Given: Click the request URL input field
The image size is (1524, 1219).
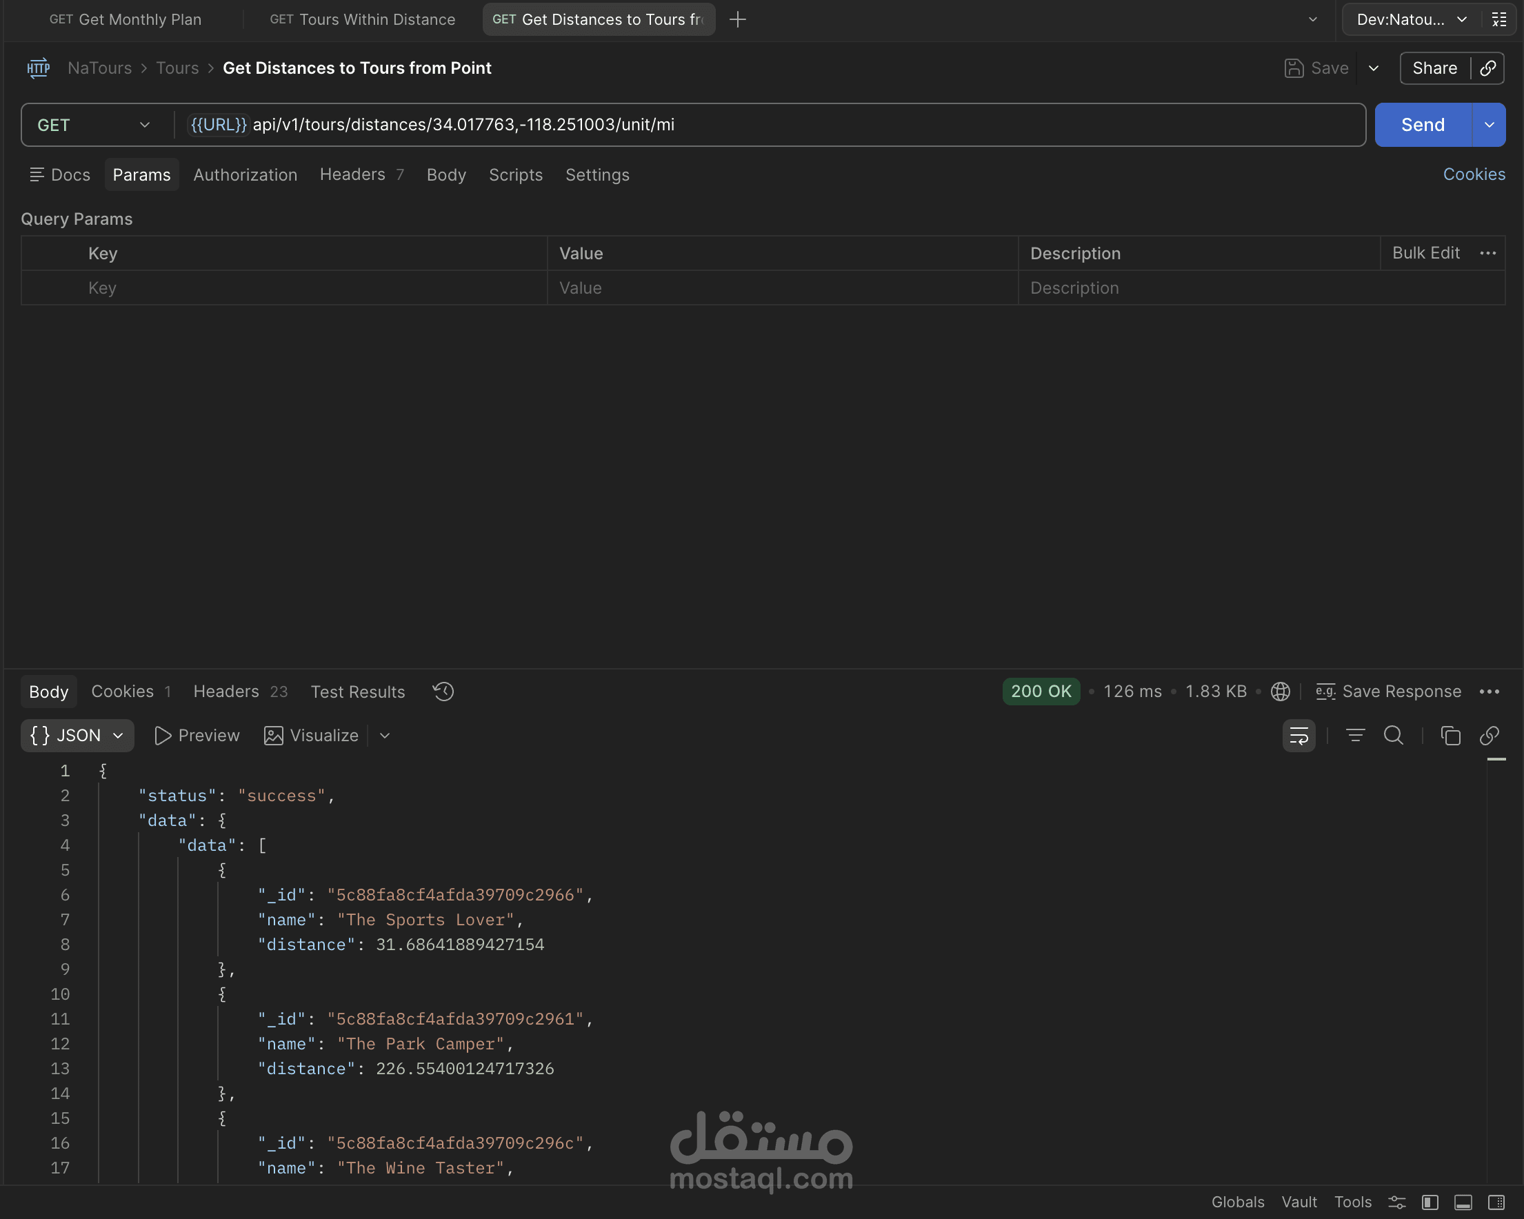Looking at the screenshot, I should [x=778, y=125].
